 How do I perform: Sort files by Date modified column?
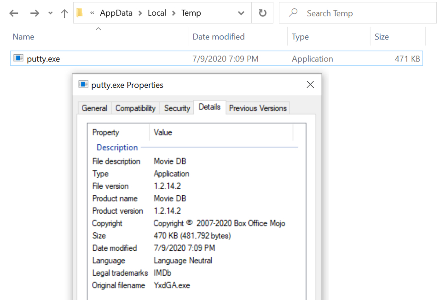(219, 37)
